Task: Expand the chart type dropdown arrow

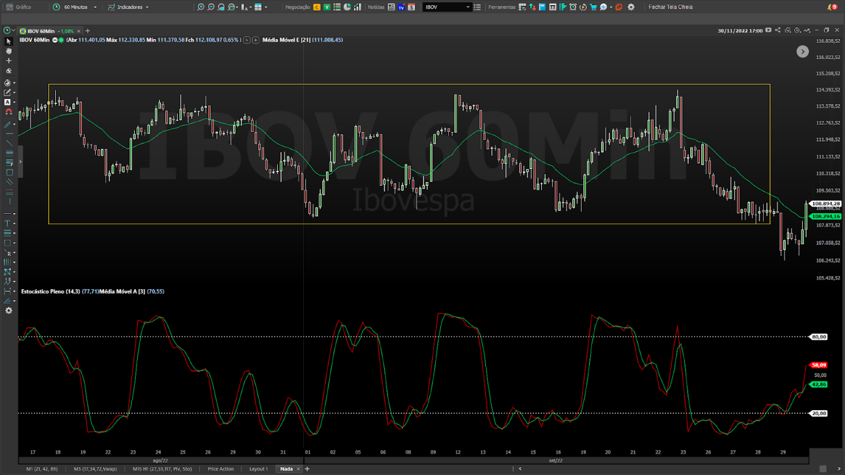Action: [250, 7]
